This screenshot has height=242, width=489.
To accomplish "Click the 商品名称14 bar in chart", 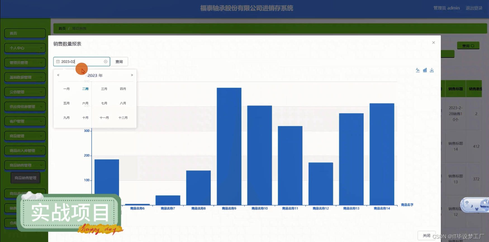I will pyautogui.click(x=382, y=154).
